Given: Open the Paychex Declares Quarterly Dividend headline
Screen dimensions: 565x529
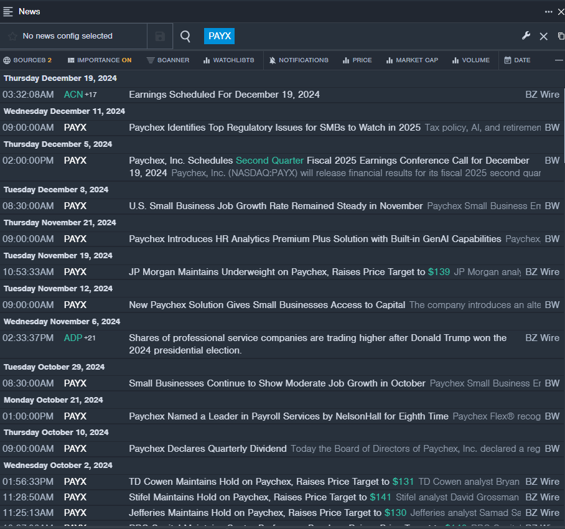Looking at the screenshot, I should click(x=207, y=448).
